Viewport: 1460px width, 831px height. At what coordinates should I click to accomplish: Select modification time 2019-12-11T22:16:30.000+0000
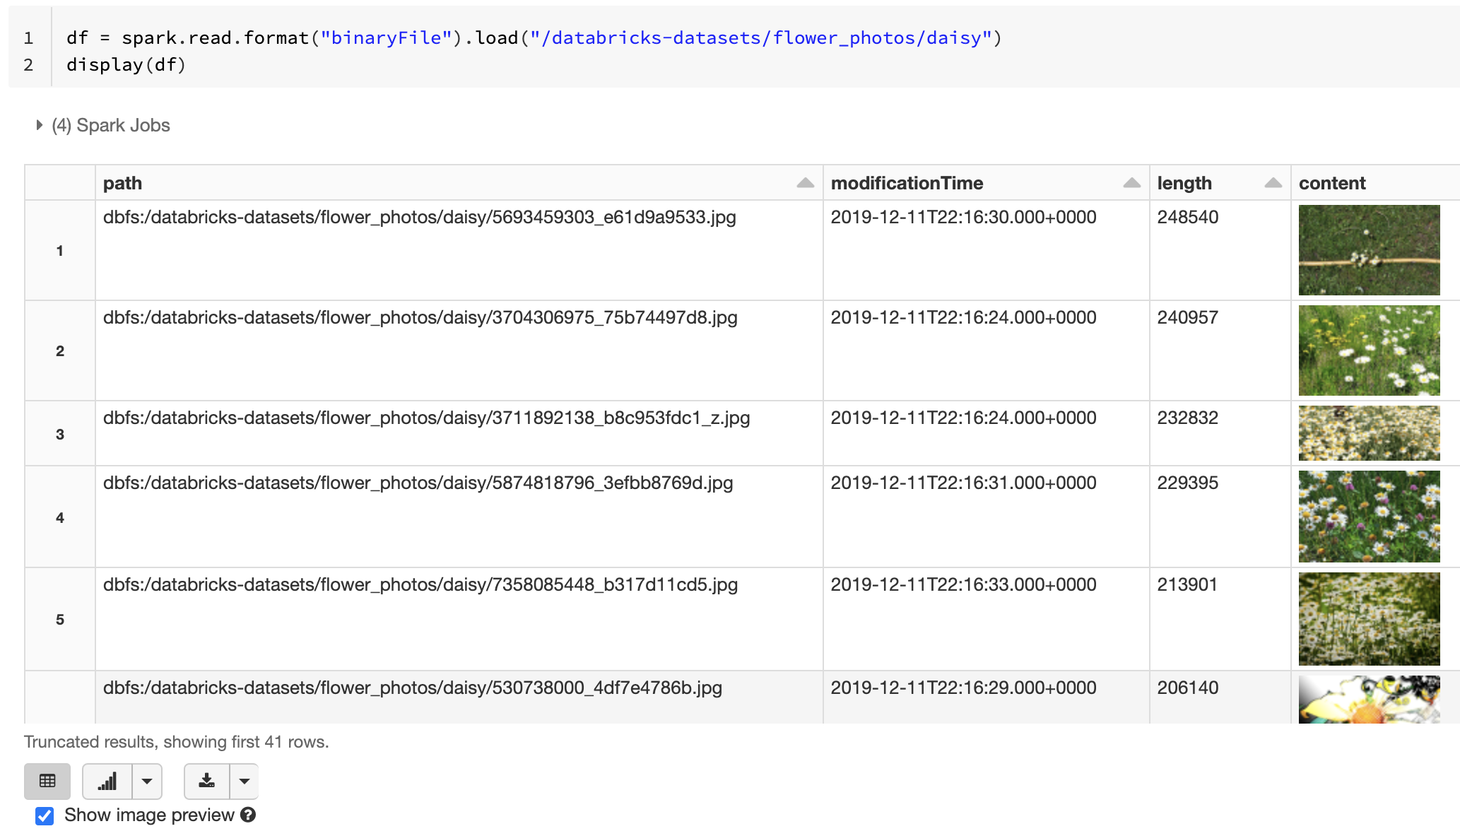[964, 217]
